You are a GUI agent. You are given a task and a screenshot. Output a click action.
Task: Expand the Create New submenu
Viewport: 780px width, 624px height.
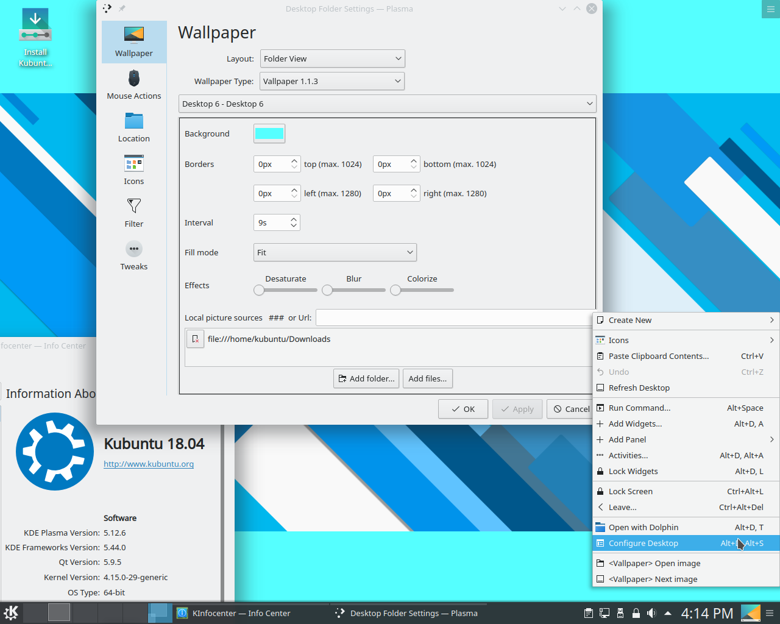(x=686, y=320)
